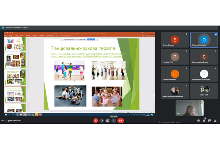Open the activities icon in bottom-right
The height and width of the screenshot is (149, 220).
click(x=215, y=121)
